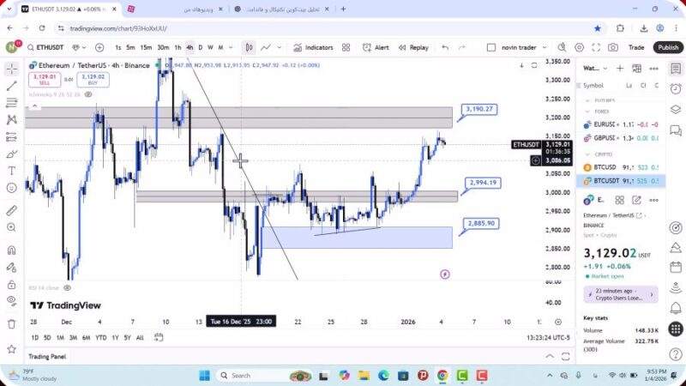Open the Indicators dialog
The width and height of the screenshot is (686, 386).
click(x=313, y=48)
